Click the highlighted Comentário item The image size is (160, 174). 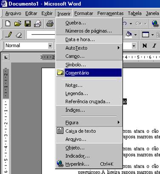(x=89, y=73)
